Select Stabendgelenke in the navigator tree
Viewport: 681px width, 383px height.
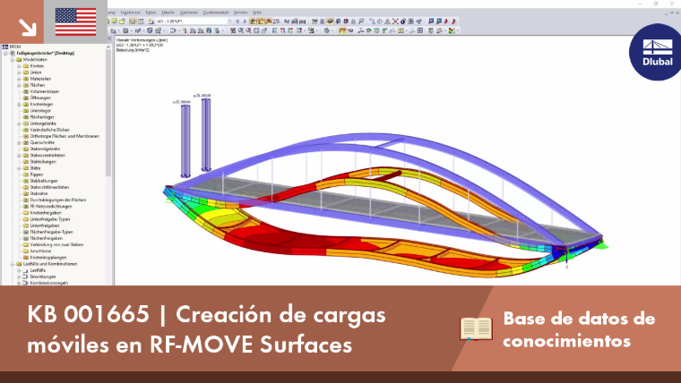coord(45,149)
